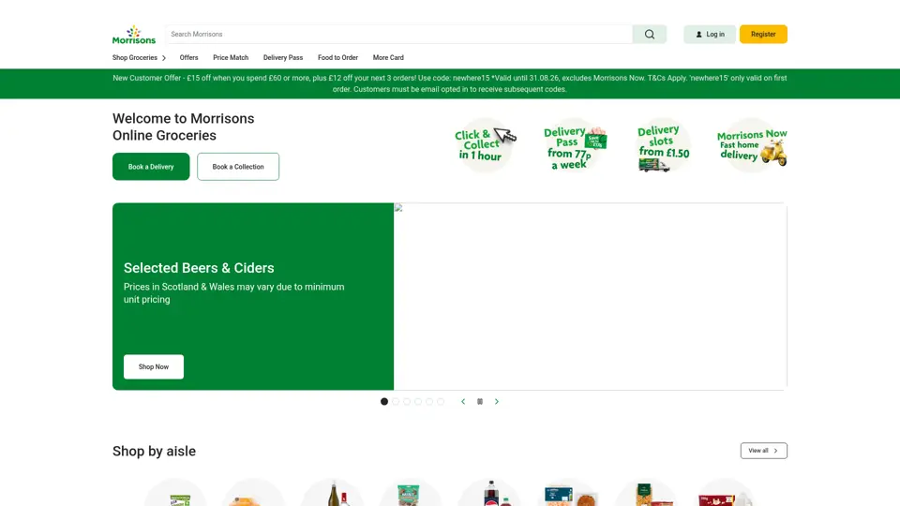Screen dimensions: 900x506
Task: Select the third carousel dot
Action: pos(407,402)
